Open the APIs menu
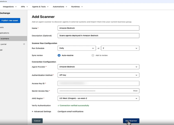This screenshot has width=174, height=125. 24,7
